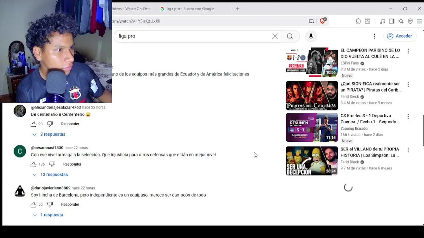Image resolution: width=424 pixels, height=238 pixels.
Task: Reply to dariojavierleon8869's comment
Action: pyautogui.click(x=70, y=205)
